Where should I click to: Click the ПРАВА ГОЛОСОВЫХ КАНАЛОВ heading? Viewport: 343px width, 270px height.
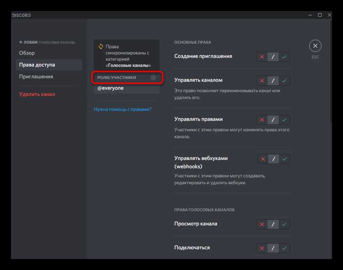204,210
